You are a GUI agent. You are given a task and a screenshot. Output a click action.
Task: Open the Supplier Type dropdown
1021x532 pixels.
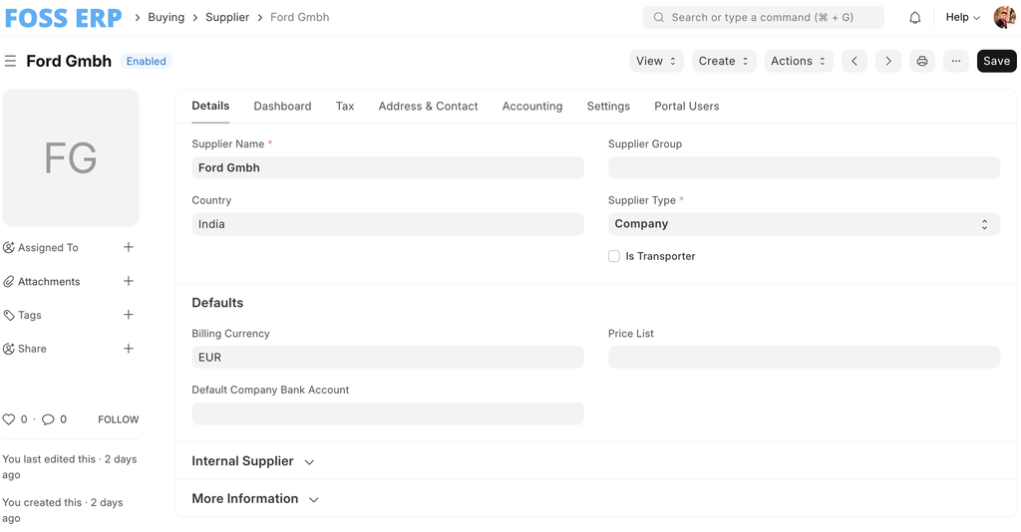click(805, 224)
